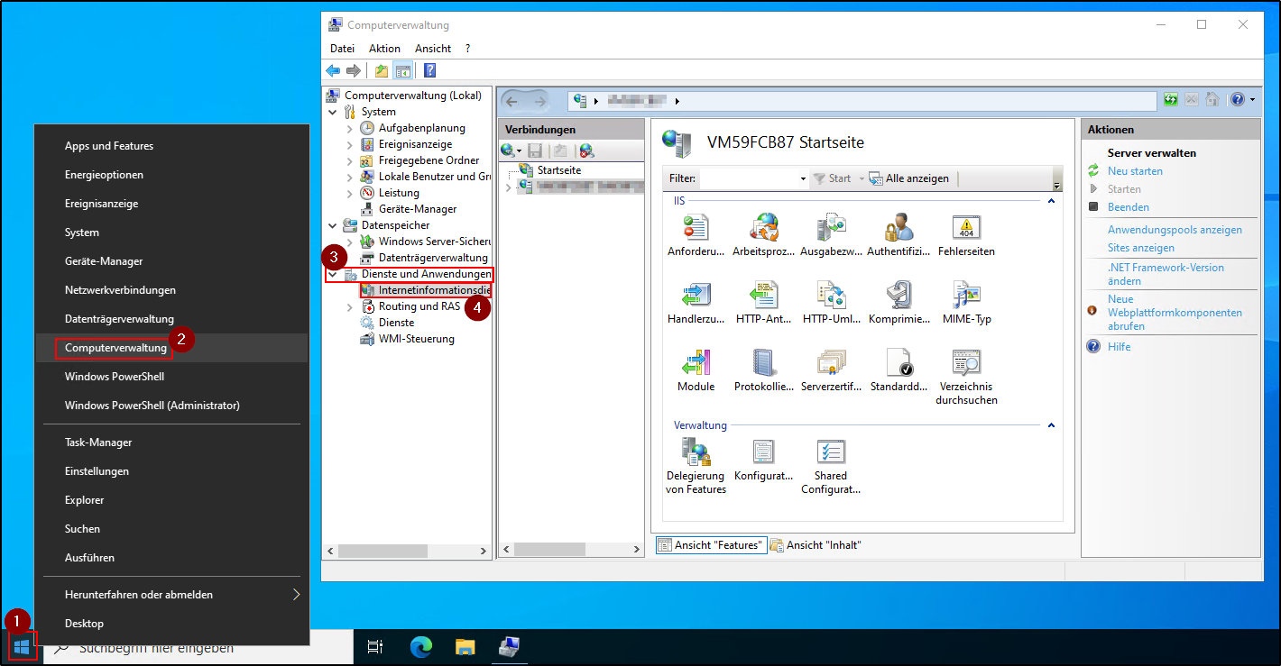The height and width of the screenshot is (666, 1281).
Task: Select Ansicht "Features" view
Action: point(711,544)
